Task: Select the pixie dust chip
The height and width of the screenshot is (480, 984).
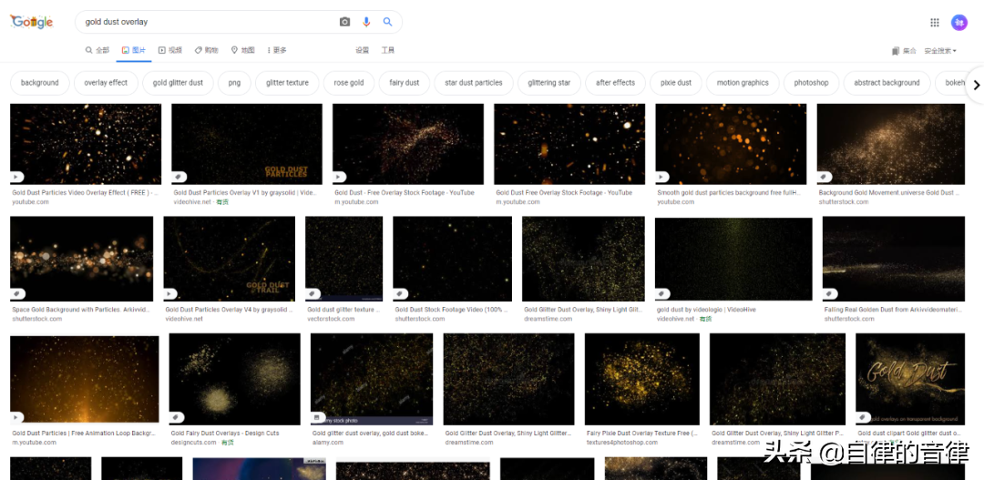Action: pyautogui.click(x=676, y=83)
